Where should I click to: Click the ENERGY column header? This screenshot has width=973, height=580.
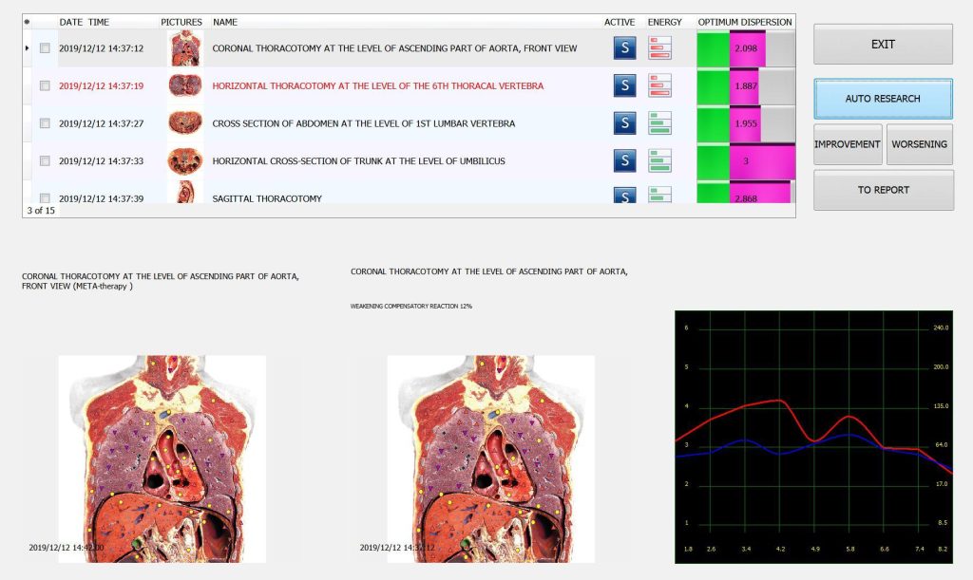click(664, 22)
